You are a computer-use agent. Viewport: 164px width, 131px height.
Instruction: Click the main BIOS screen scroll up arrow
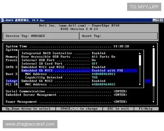(x=153, y=46)
